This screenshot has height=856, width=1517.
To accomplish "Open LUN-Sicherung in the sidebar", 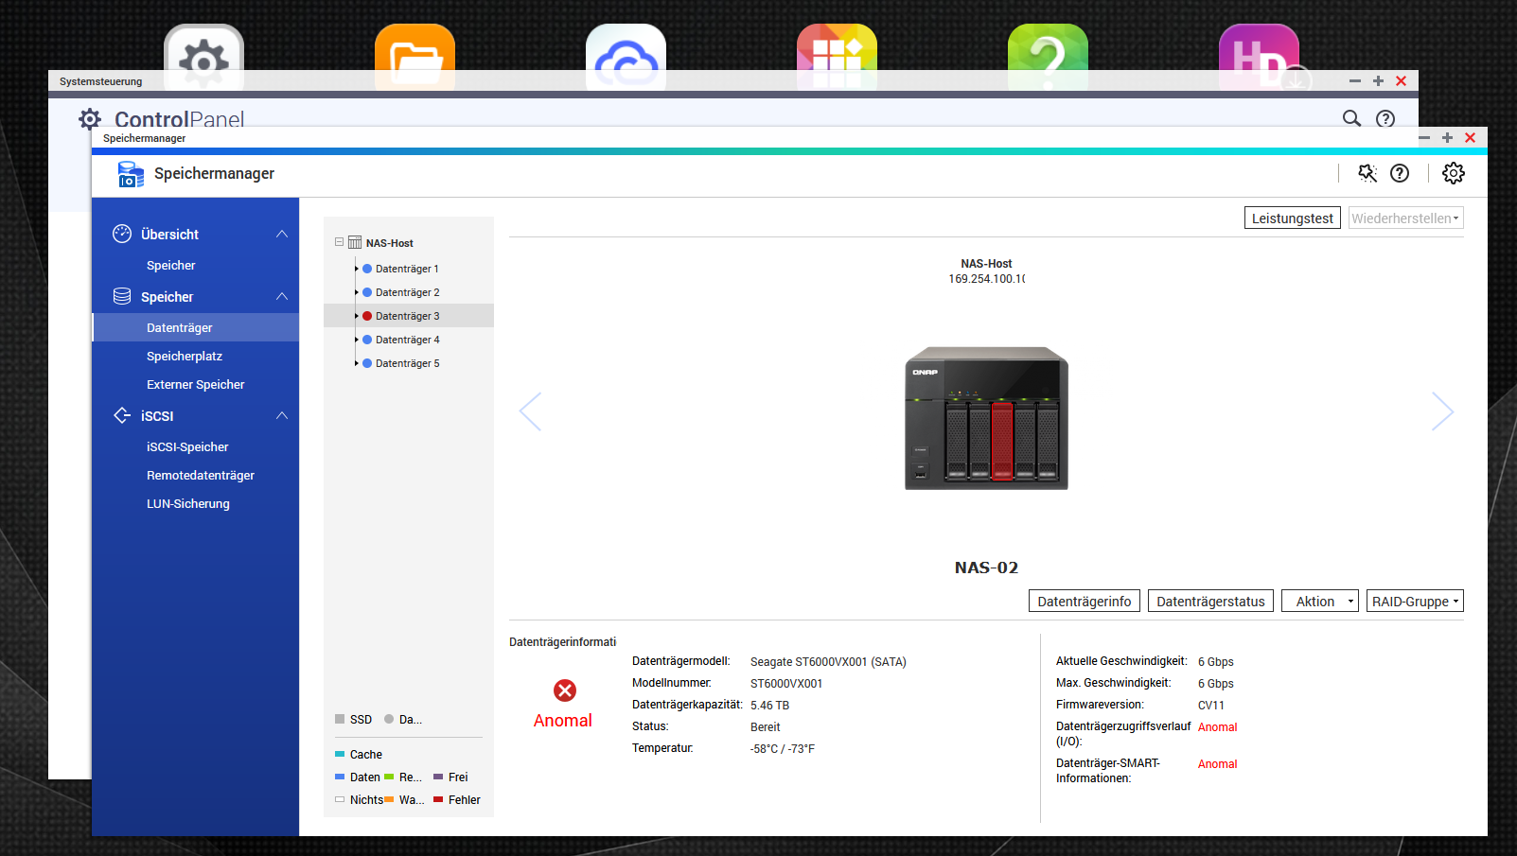I will click(188, 504).
